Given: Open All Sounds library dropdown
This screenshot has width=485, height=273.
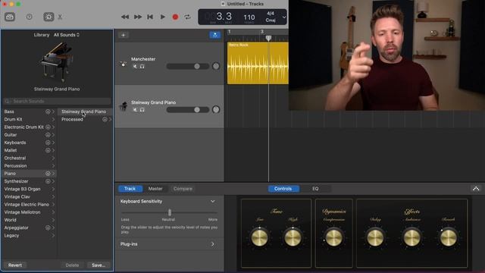Looking at the screenshot, I should (x=67, y=35).
